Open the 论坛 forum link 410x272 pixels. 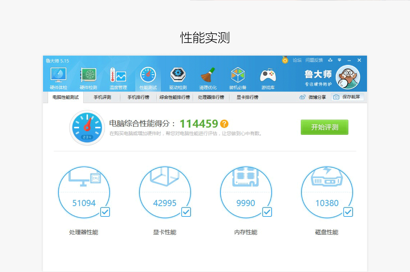point(297,60)
